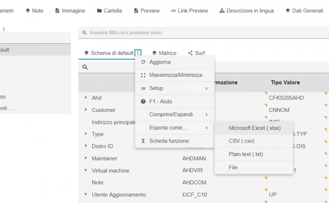Click the three-dot icon beside Schema di default
This screenshot has height=203, width=329.
click(x=138, y=53)
